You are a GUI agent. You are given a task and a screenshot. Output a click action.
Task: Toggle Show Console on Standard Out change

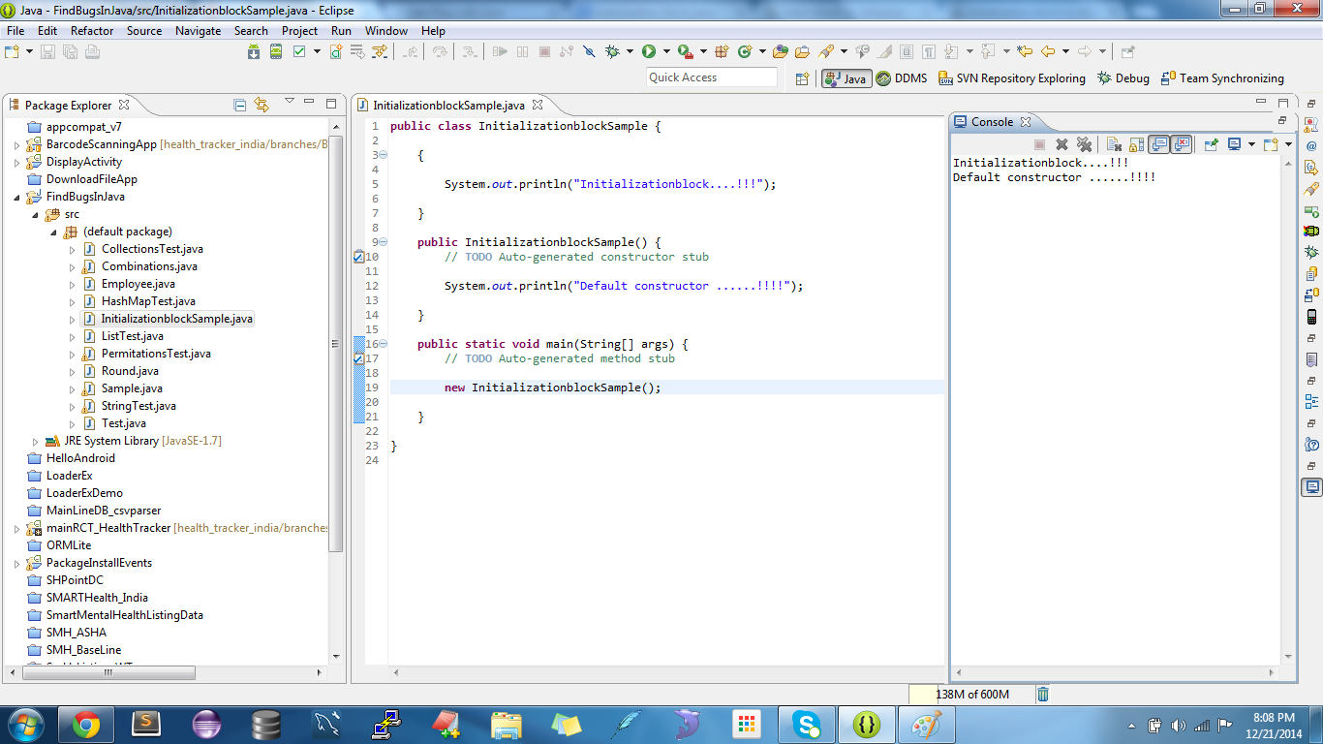[1158, 144]
